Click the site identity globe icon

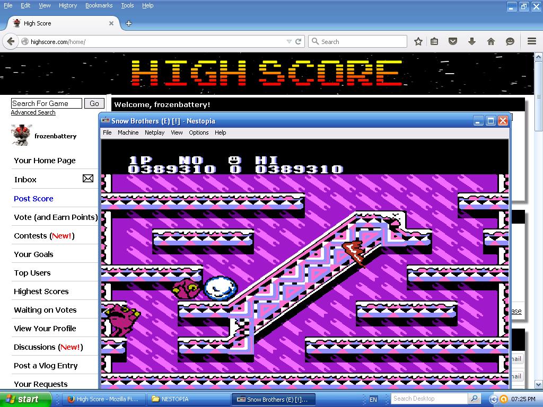(25, 41)
